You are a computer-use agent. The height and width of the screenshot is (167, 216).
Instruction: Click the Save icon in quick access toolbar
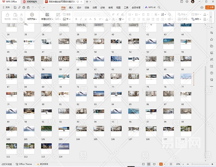tap(16, 7)
